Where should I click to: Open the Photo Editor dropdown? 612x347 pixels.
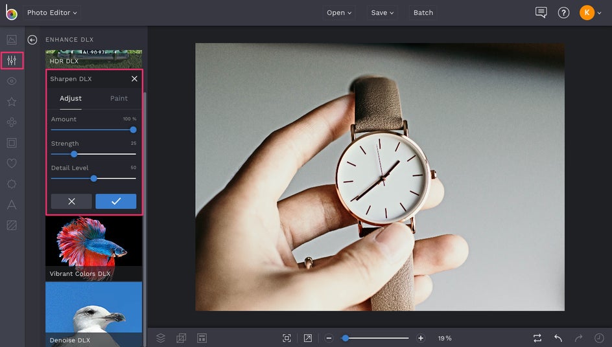pyautogui.click(x=52, y=12)
